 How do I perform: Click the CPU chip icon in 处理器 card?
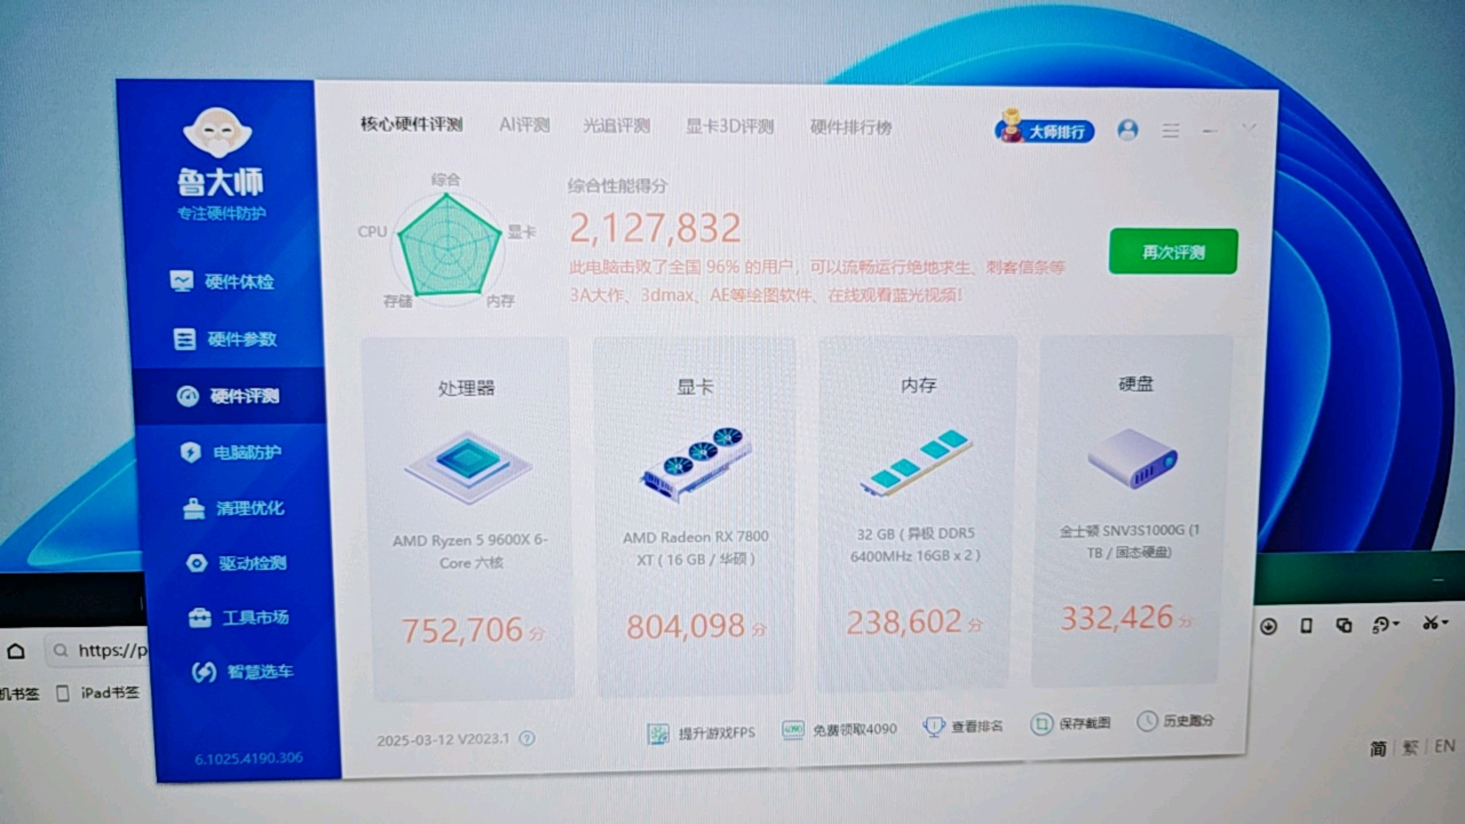468,467
